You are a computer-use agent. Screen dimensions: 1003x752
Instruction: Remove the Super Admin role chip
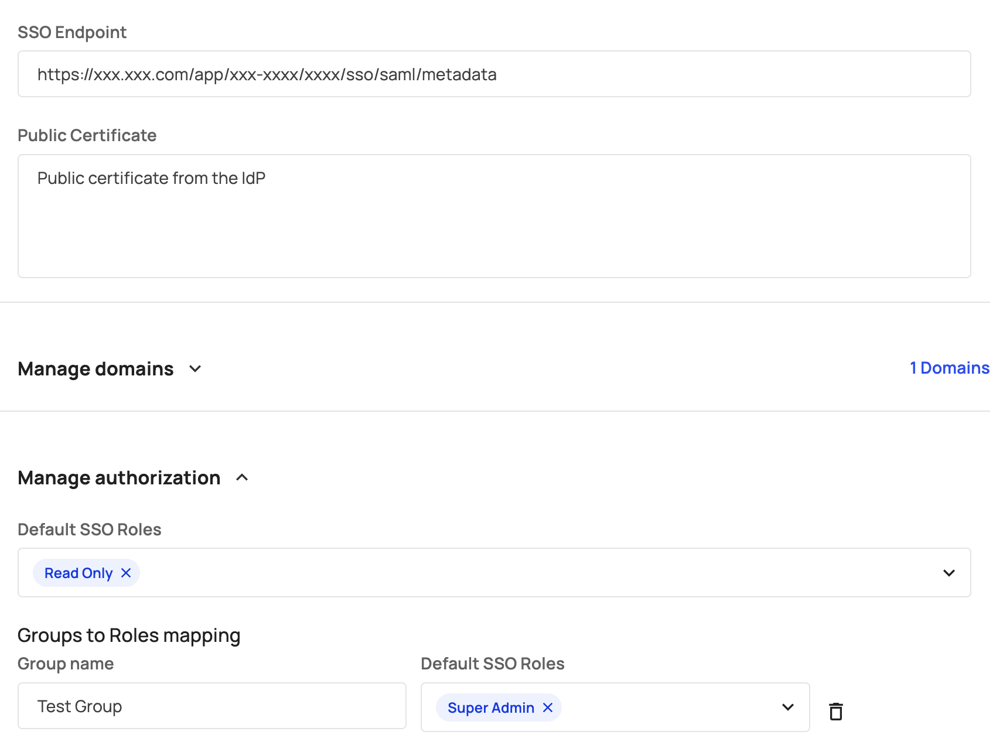[548, 707]
